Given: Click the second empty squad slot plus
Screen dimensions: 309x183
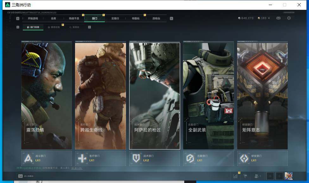Looking at the screenshot, I should pos(279,176).
